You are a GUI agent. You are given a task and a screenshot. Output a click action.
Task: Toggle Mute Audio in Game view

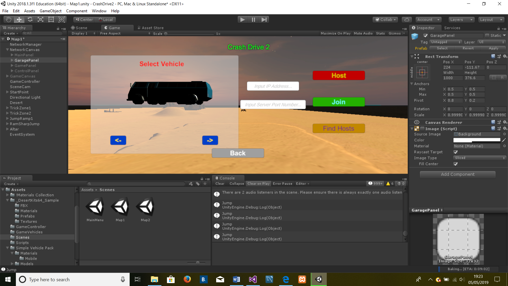[x=363, y=33]
